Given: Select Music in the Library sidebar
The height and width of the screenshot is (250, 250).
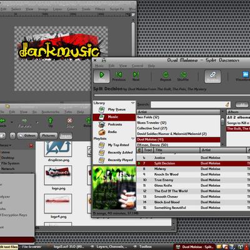Looking at the screenshot, I should 114,117.
